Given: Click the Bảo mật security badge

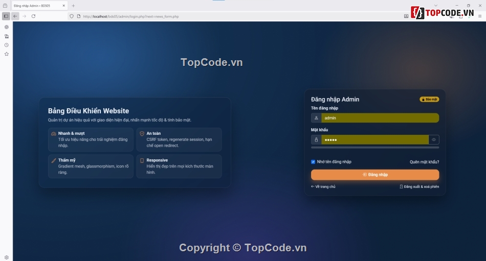Looking at the screenshot, I should (x=429, y=100).
